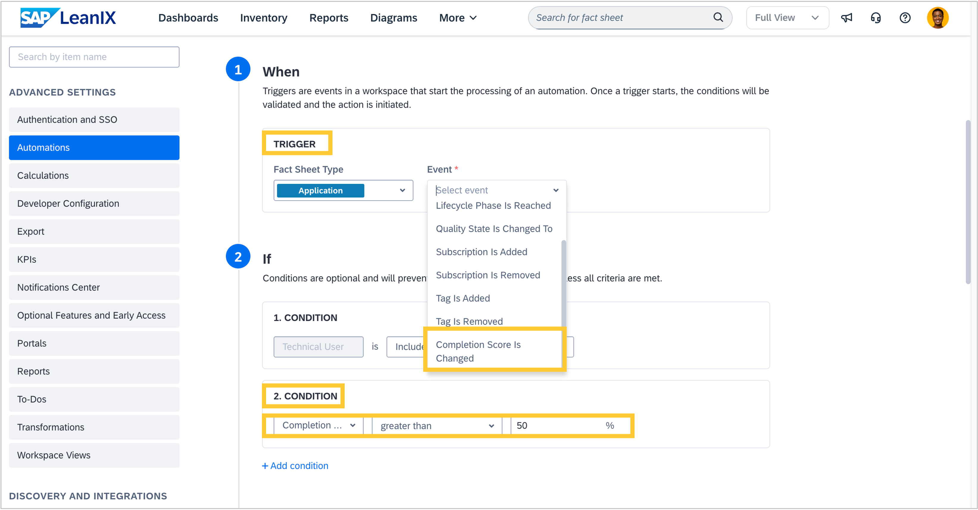This screenshot has width=978, height=510.
Task: Open the support headset icon
Action: [876, 18]
